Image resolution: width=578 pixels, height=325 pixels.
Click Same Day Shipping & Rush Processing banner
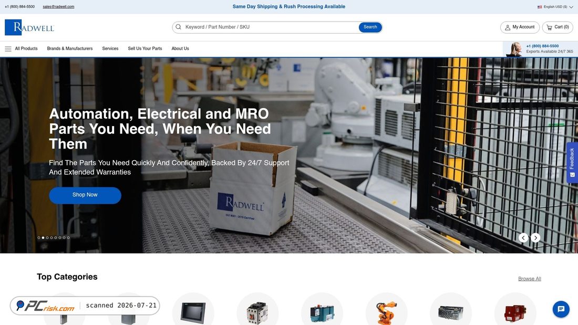(289, 7)
